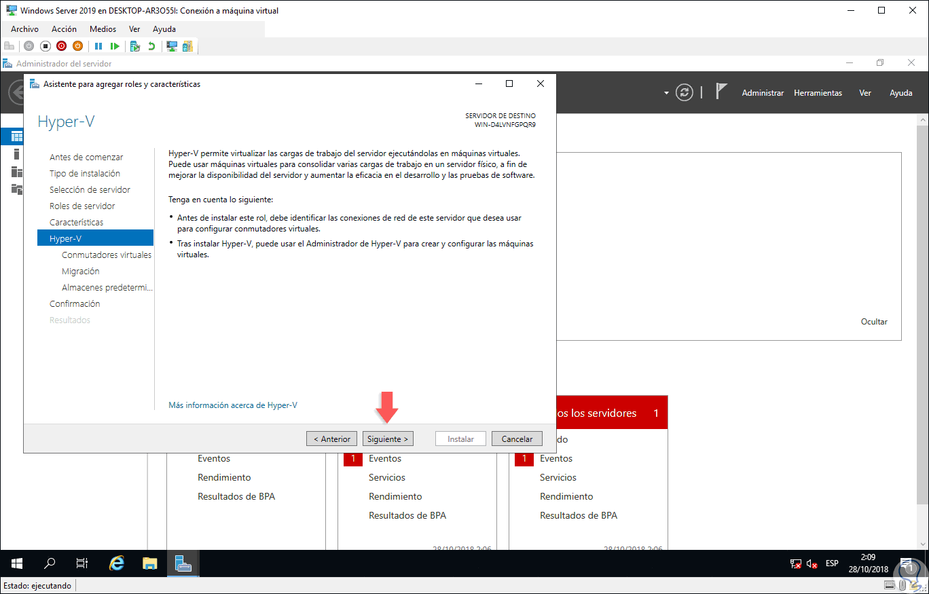Launch Internet Explorer from the taskbar
Image resolution: width=929 pixels, height=594 pixels.
[117, 563]
